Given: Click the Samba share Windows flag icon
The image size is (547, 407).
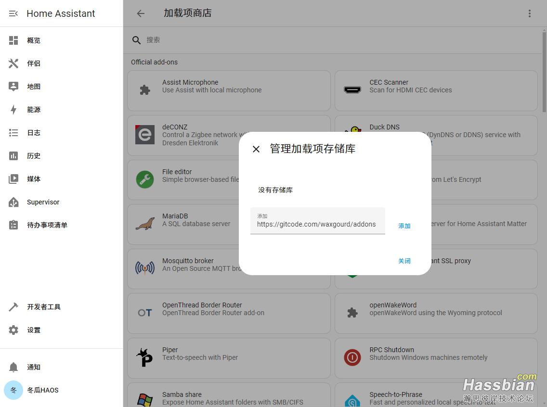Looking at the screenshot, I should point(145,400).
